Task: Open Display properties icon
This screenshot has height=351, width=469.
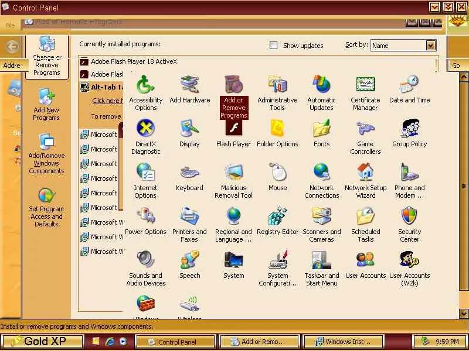Action: [189, 133]
